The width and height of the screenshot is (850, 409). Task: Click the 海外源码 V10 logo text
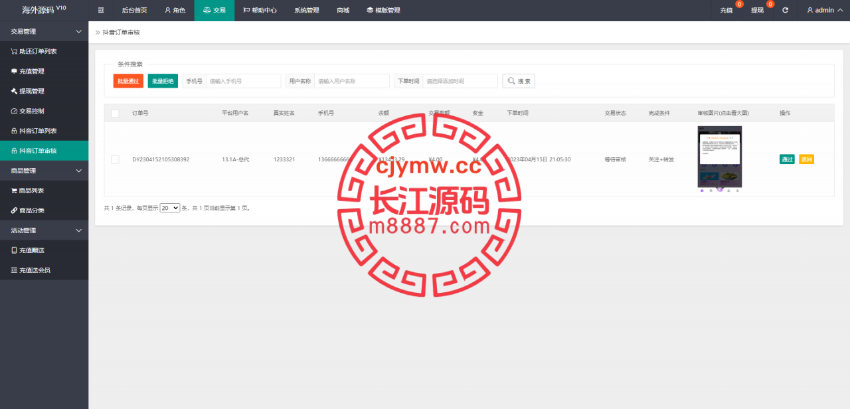(44, 10)
